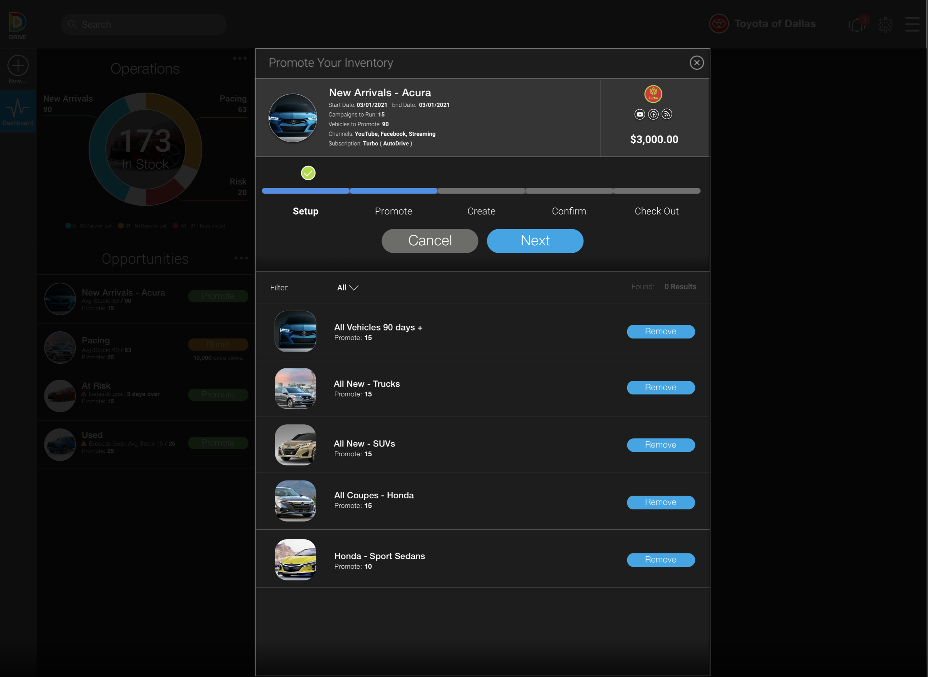Open the Opportunities panel options dots
The image size is (928, 677).
(241, 258)
